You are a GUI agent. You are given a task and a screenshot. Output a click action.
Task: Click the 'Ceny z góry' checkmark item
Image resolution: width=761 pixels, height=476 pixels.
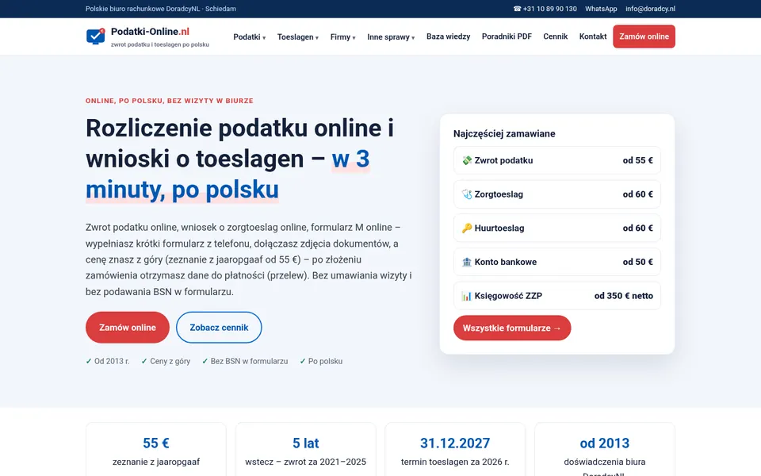coord(166,362)
